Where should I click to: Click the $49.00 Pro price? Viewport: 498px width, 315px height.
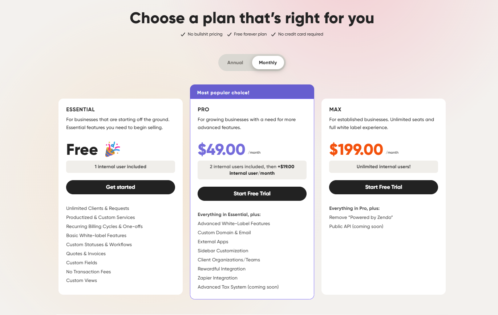(221, 149)
